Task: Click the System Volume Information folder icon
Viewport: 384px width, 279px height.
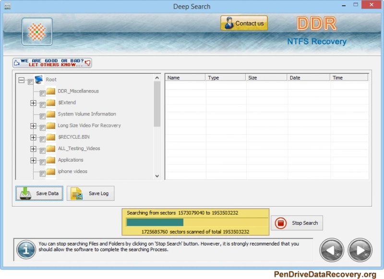Action: (51, 114)
